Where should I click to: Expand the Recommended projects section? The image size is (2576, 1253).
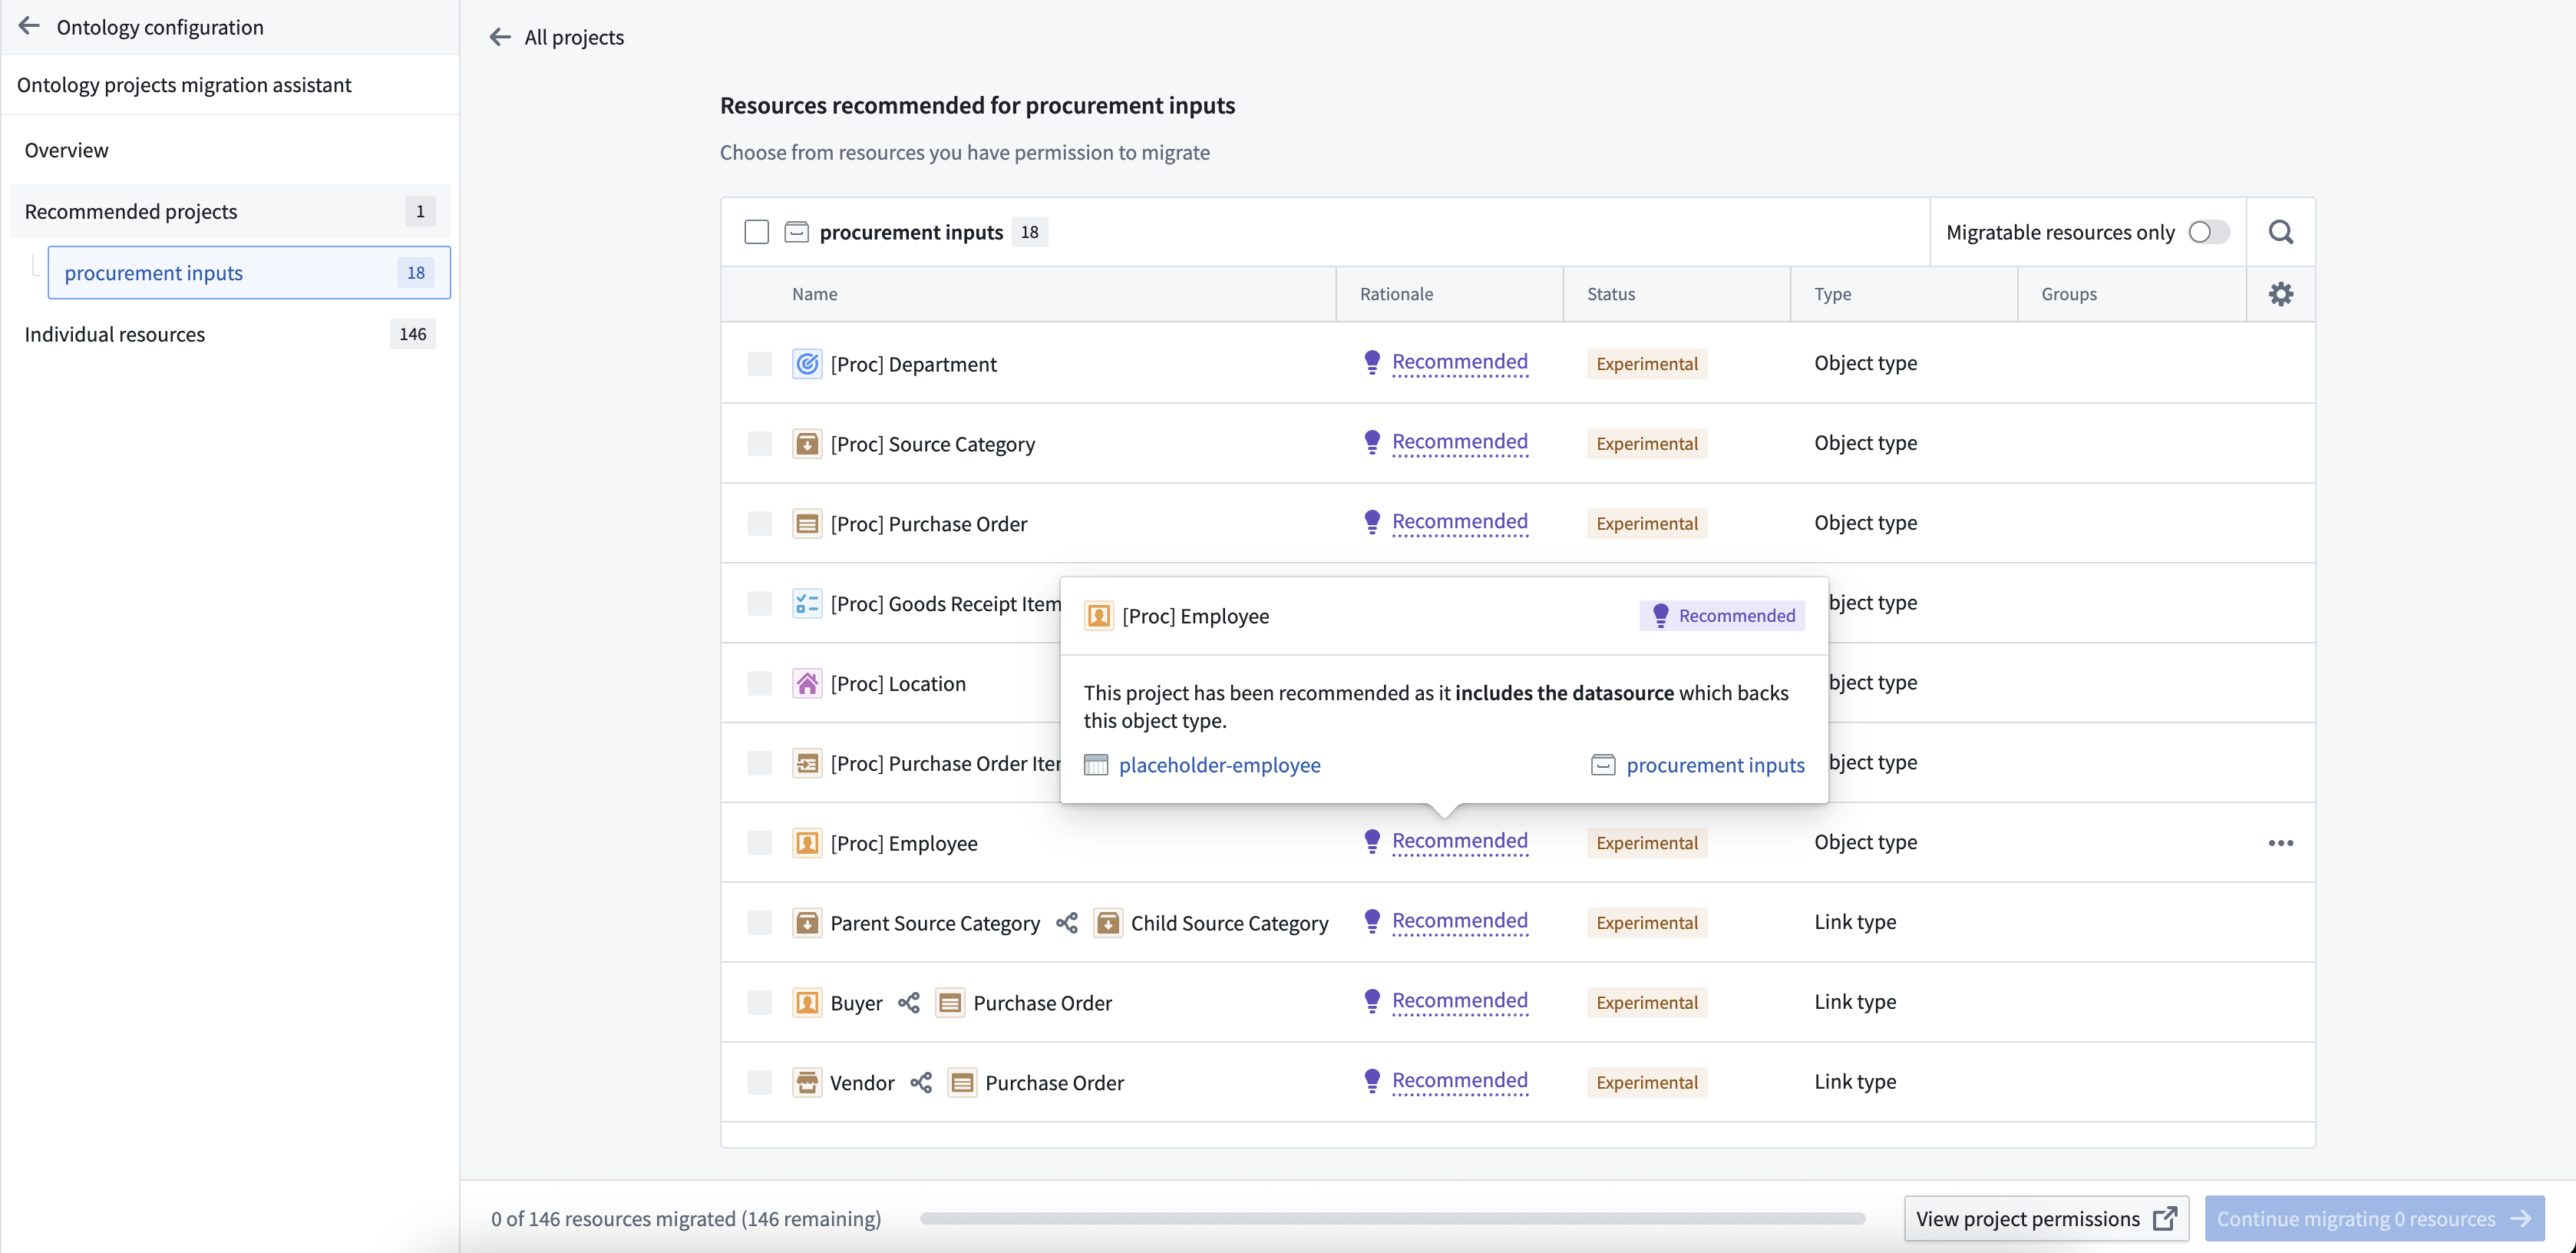point(131,210)
